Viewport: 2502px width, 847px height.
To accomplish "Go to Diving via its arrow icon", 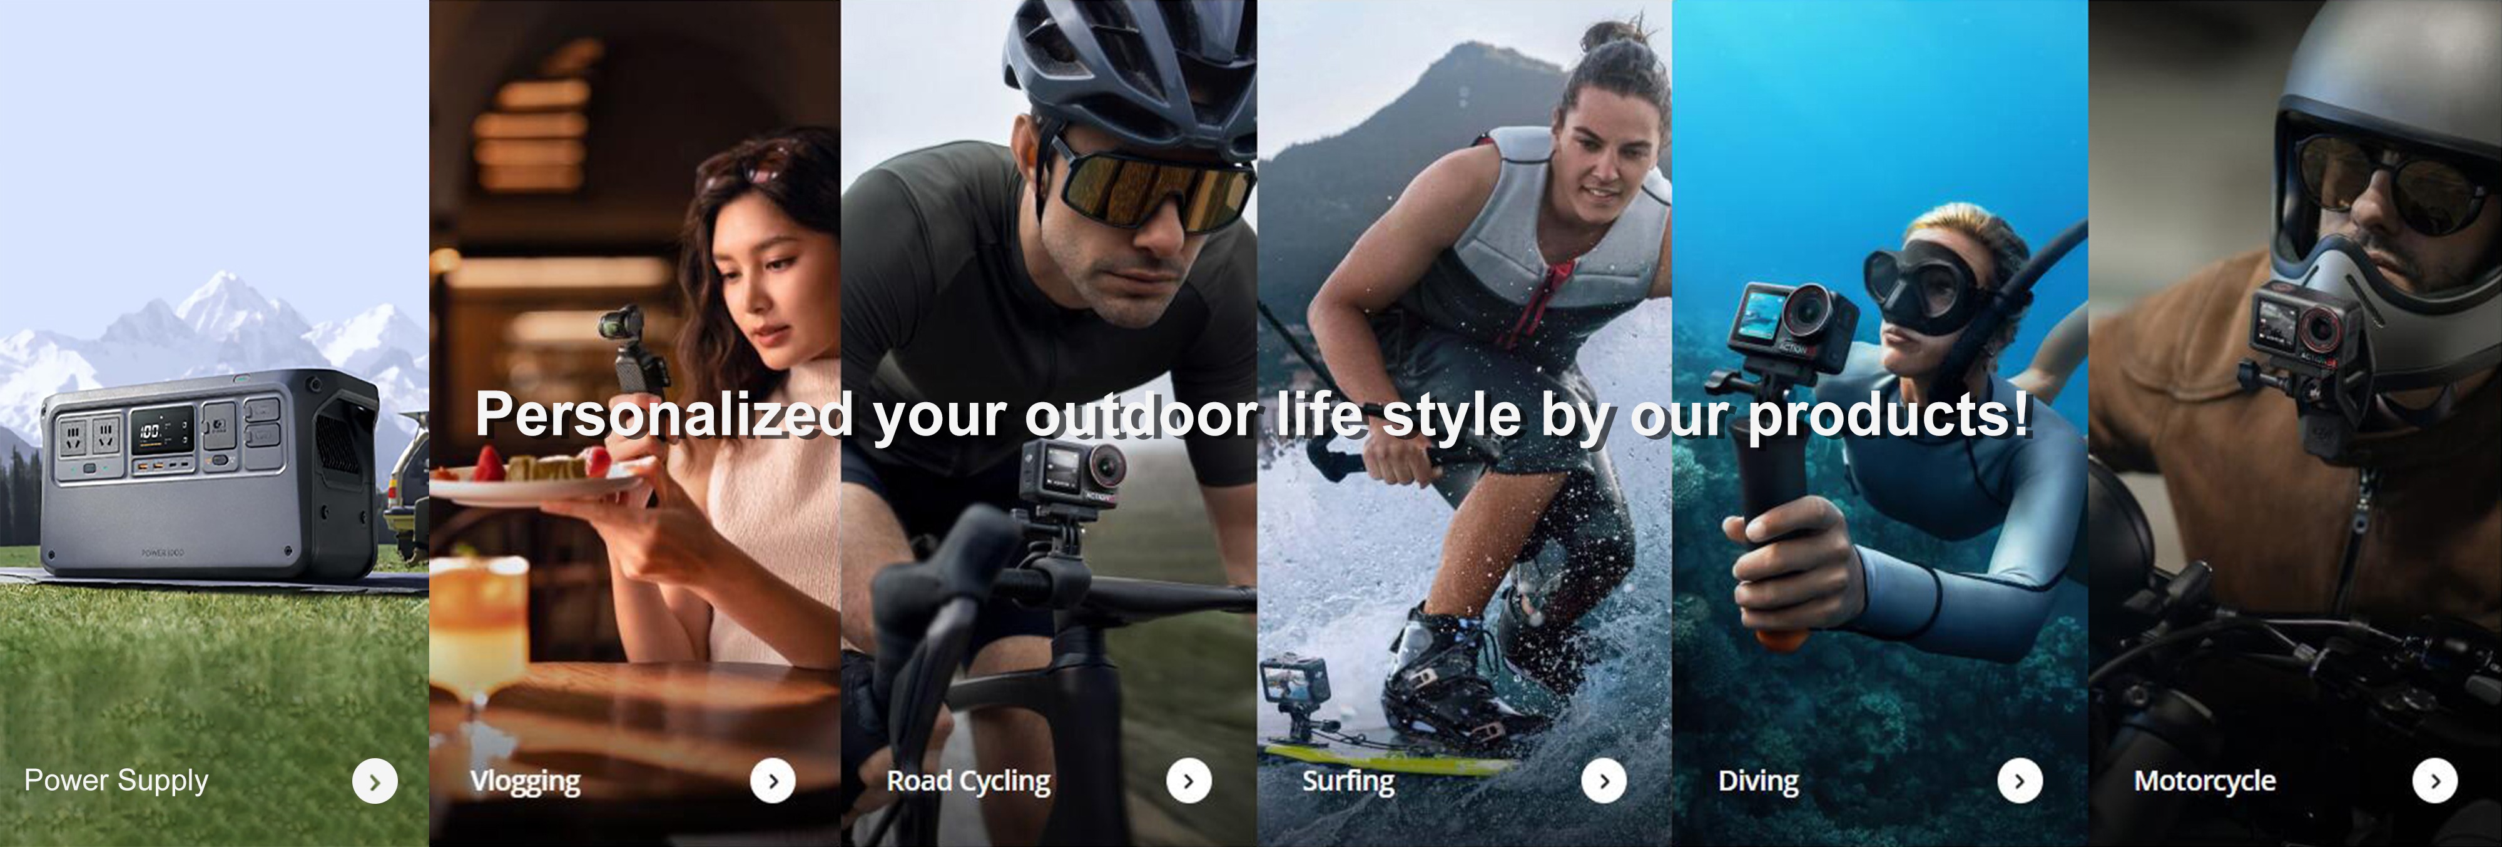I will point(2020,781).
